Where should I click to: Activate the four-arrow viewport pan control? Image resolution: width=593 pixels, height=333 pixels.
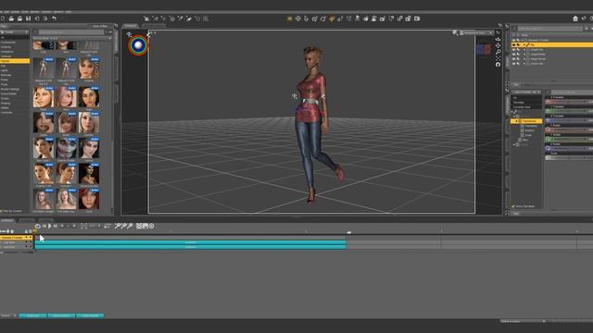[x=498, y=45]
